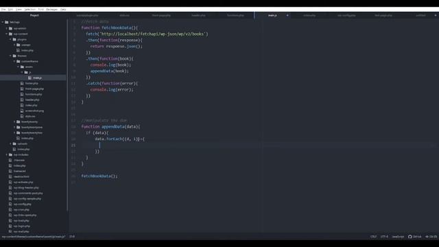This screenshot has height=247, width=439.
Task: Click the modified dot on main.js tab
Action: pyautogui.click(x=287, y=15)
